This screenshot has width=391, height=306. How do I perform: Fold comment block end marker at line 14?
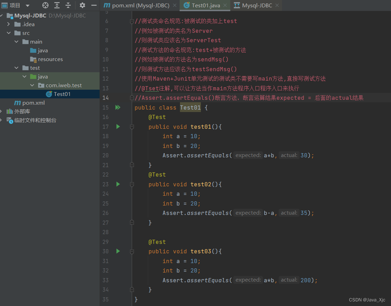coord(132,98)
